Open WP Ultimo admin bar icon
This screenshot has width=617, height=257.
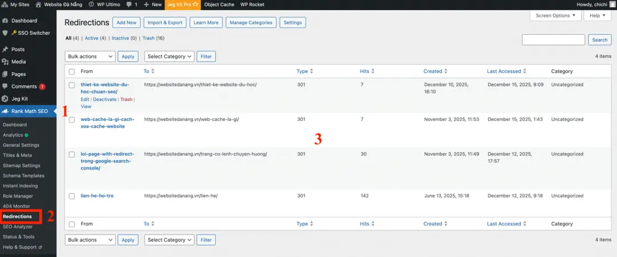(x=91, y=5)
